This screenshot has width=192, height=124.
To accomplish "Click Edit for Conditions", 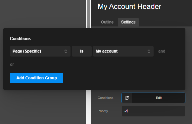I will click(x=159, y=98).
